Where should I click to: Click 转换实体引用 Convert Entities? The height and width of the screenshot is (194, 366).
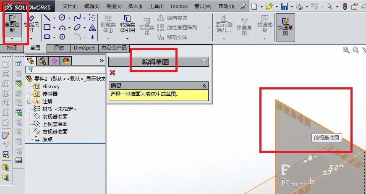128,24
